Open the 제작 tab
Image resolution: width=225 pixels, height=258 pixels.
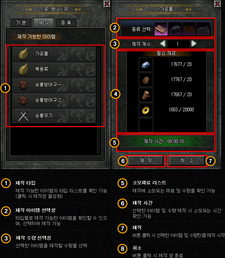(44, 22)
